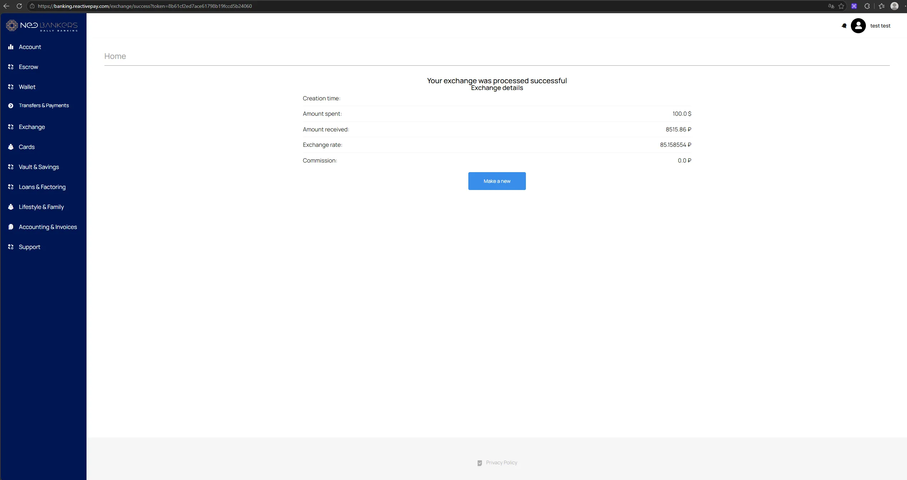
Task: Click the Account bar chart icon
Action: [11, 47]
